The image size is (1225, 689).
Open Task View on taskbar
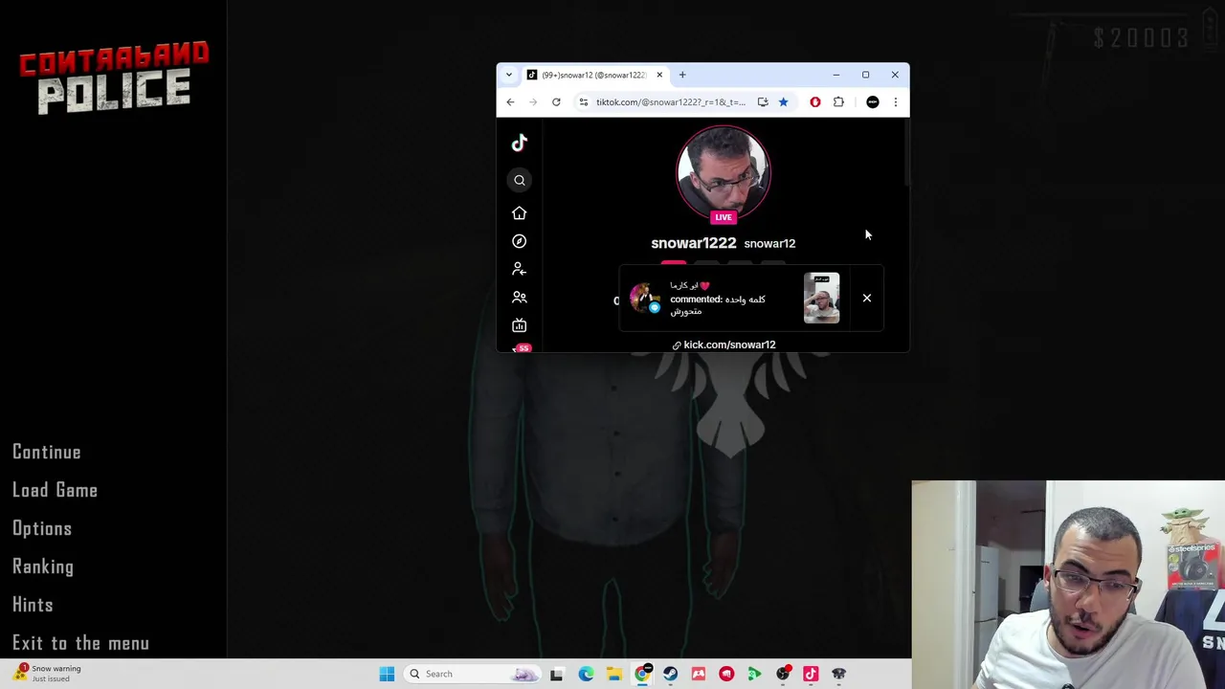click(x=557, y=674)
